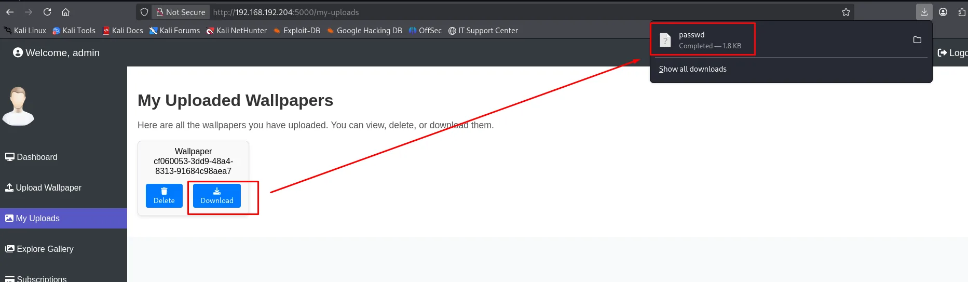This screenshot has height=282, width=968.
Task: Show passwd in its containing folder
Action: pos(917,40)
